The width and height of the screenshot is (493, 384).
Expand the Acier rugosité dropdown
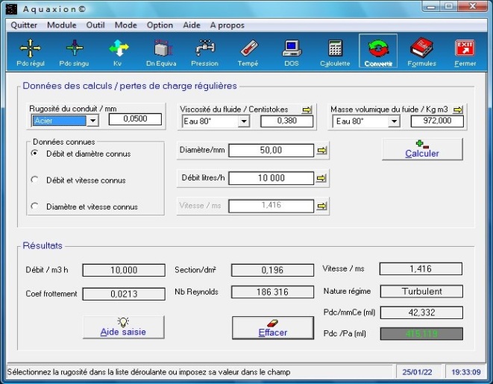[92, 121]
